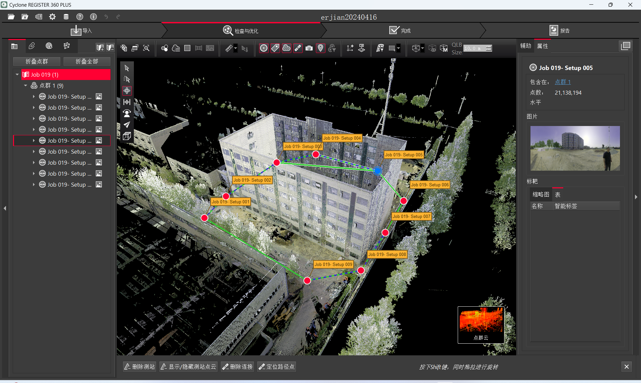Image resolution: width=641 pixels, height=383 pixels.
Task: Select the person walk-view mode icon
Action: coord(127,113)
